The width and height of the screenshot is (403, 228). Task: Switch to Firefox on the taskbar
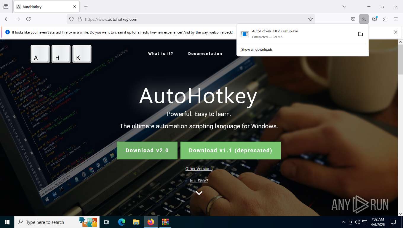[151, 222]
